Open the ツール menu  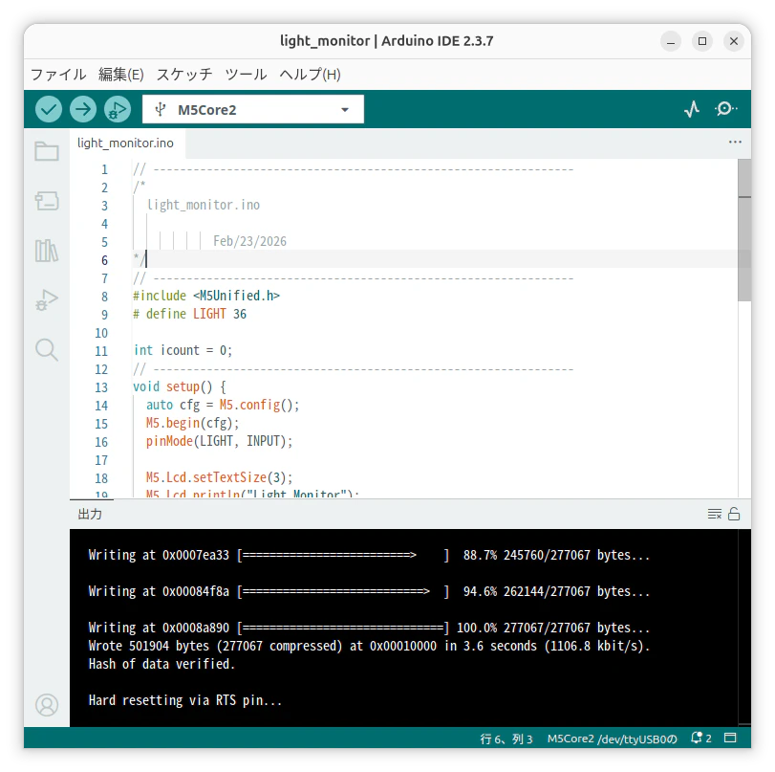click(x=246, y=75)
